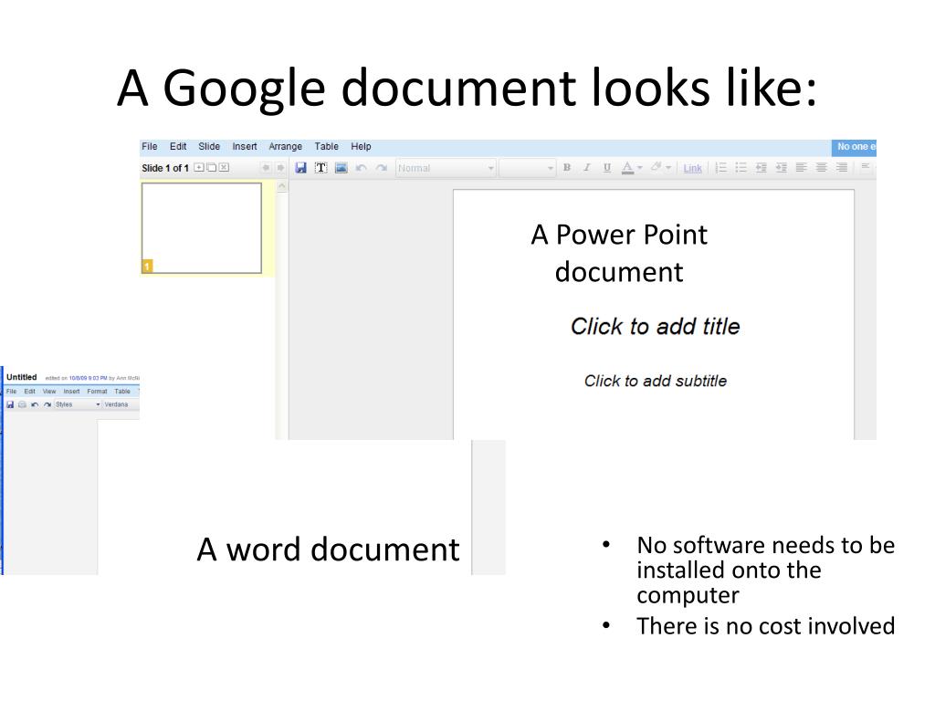The height and width of the screenshot is (701, 935).
Task: Go to previous slide arrow
Action: pos(266,168)
